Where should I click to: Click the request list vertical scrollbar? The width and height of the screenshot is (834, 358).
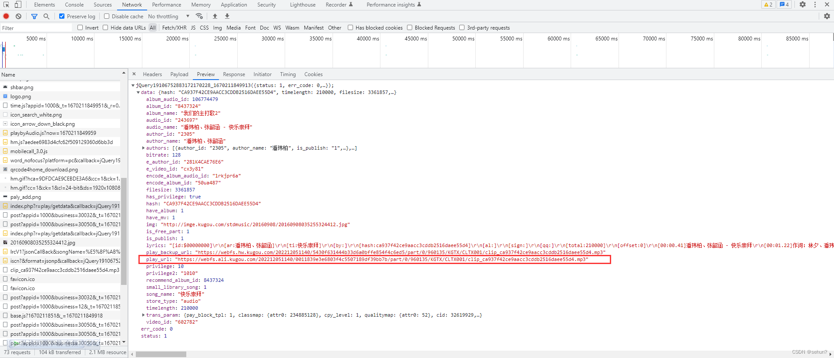point(124,231)
